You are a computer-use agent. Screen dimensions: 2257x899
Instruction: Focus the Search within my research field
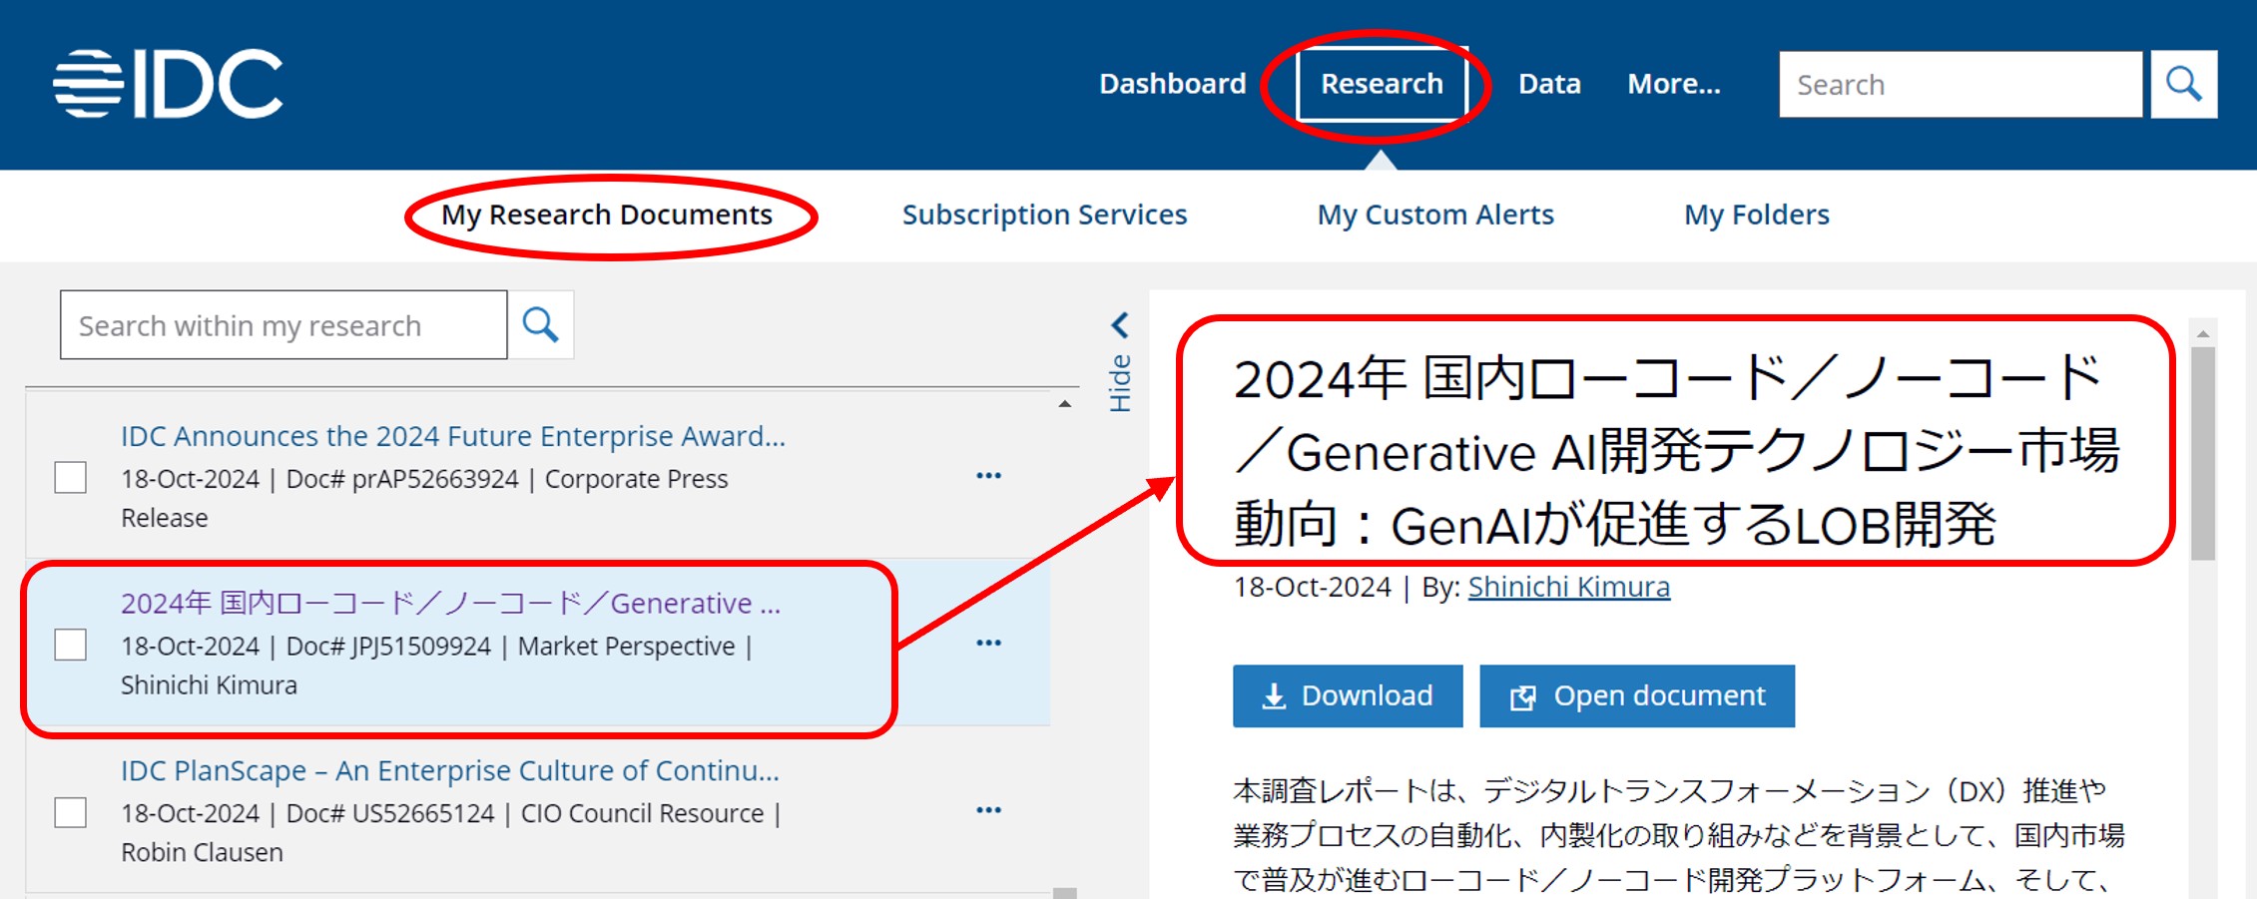tap(283, 324)
